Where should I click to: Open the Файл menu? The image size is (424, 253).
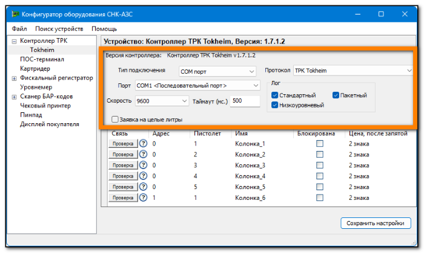(x=19, y=28)
